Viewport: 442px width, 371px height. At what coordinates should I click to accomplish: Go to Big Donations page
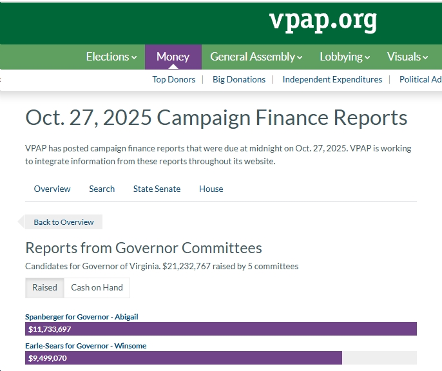coord(239,79)
